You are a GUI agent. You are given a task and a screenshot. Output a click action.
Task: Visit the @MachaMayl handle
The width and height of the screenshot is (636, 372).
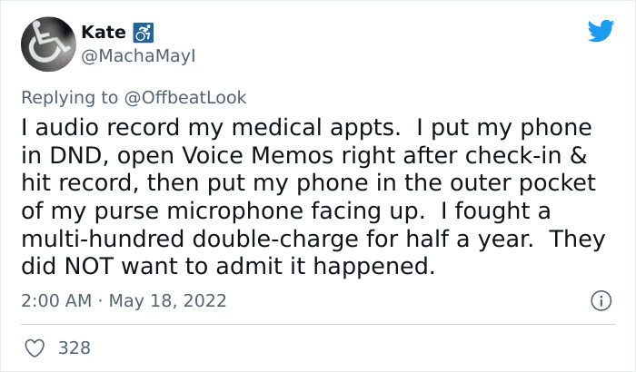coord(138,56)
